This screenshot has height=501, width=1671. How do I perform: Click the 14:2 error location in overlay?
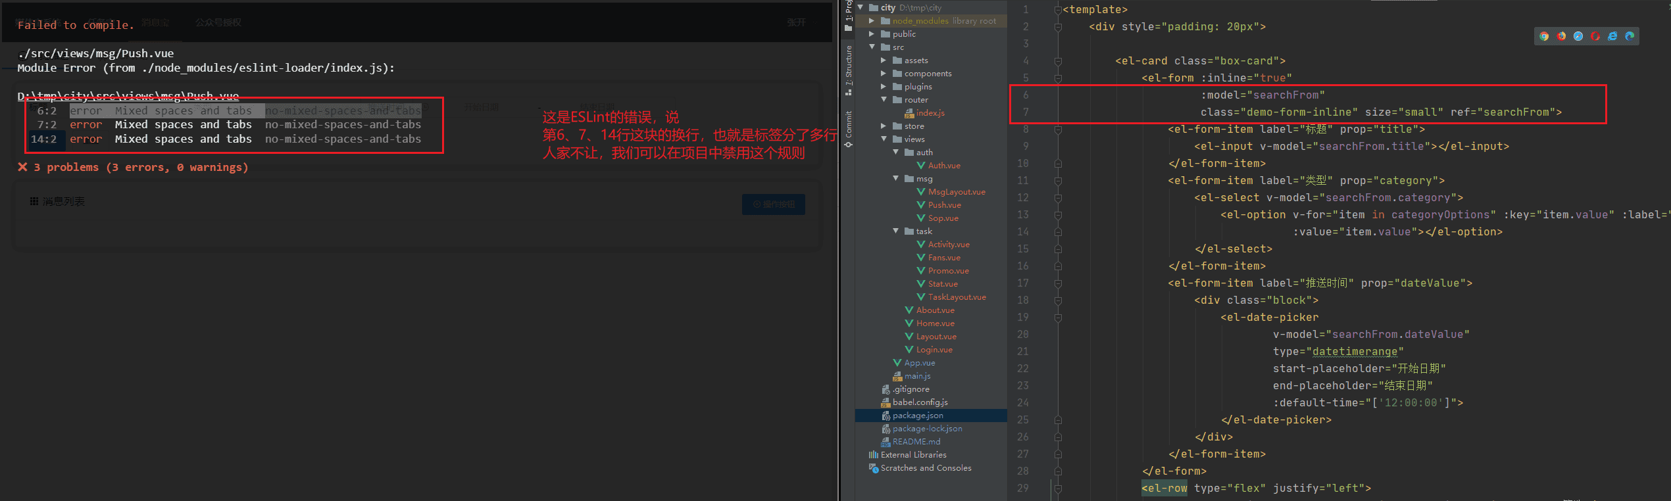click(44, 139)
